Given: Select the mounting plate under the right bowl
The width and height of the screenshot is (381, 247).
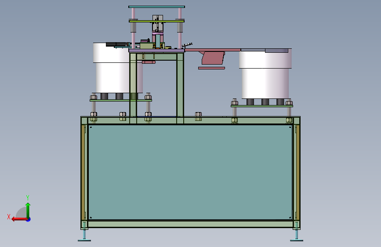Looking at the screenshot, I should tap(262, 106).
